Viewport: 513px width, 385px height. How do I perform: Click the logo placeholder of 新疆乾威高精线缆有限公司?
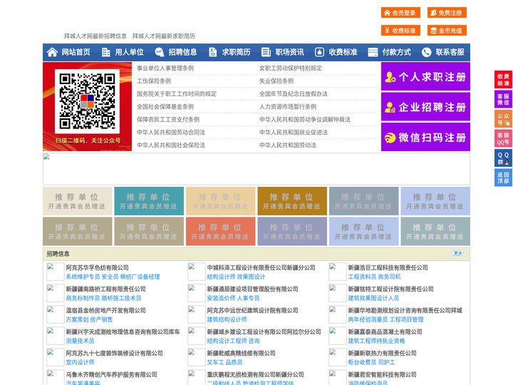(197, 357)
